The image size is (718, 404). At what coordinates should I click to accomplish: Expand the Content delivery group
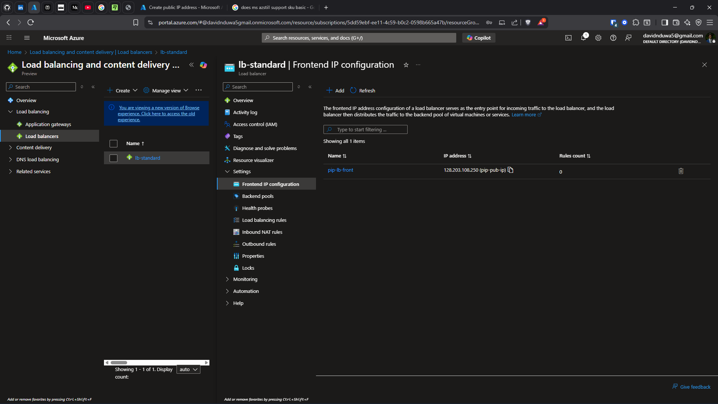[10, 147]
